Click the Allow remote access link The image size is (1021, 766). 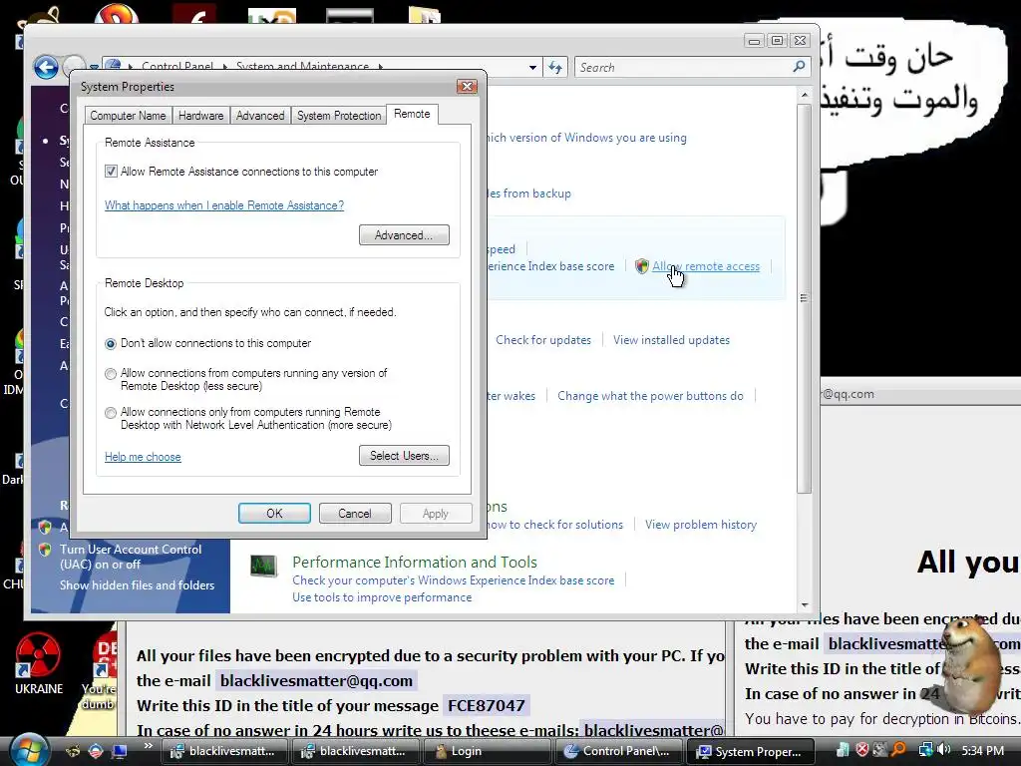coord(706,265)
